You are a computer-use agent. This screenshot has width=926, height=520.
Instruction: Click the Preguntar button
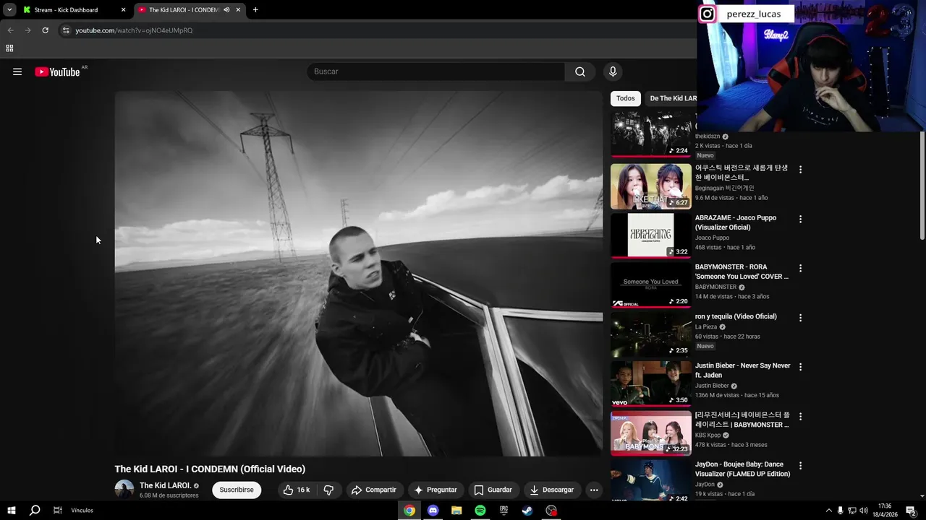click(436, 490)
